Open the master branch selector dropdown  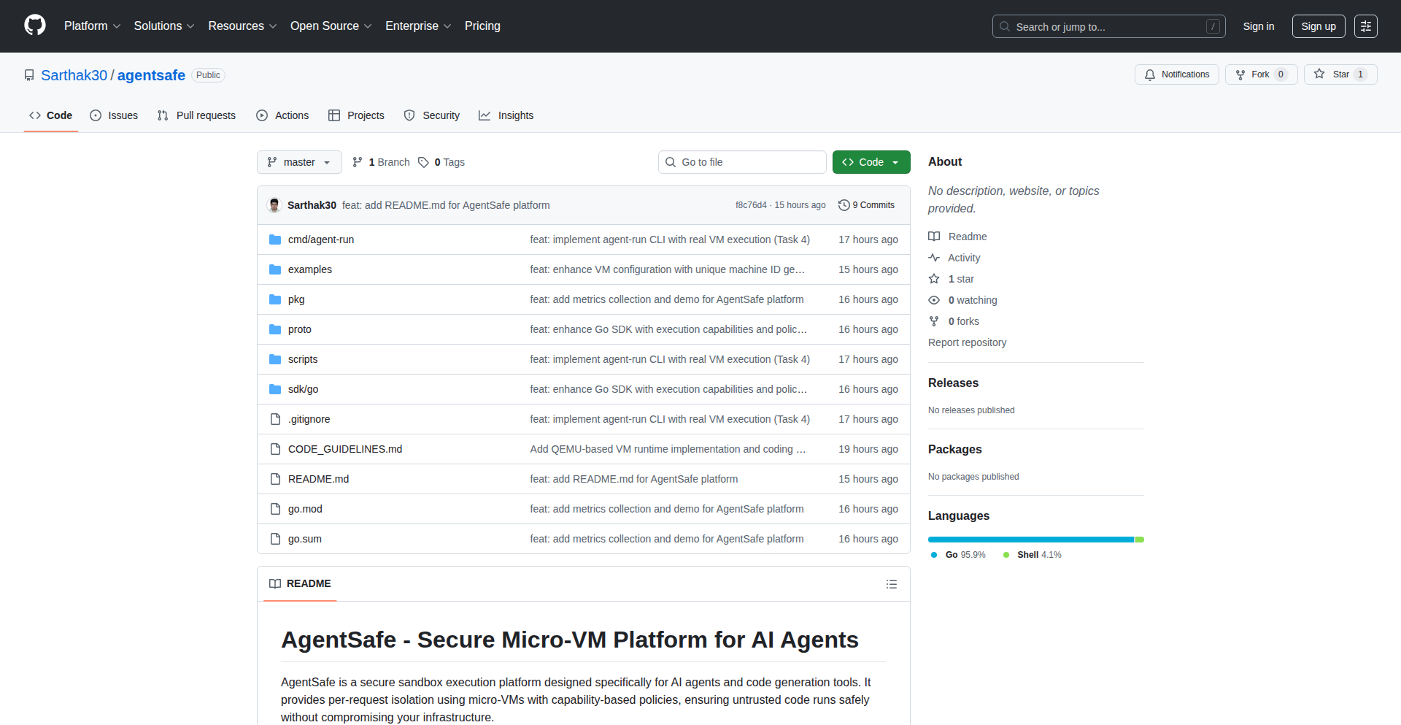click(299, 162)
